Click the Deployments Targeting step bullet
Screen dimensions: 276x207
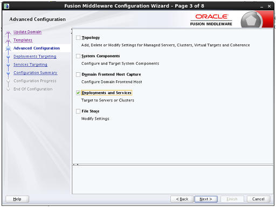tap(8, 57)
